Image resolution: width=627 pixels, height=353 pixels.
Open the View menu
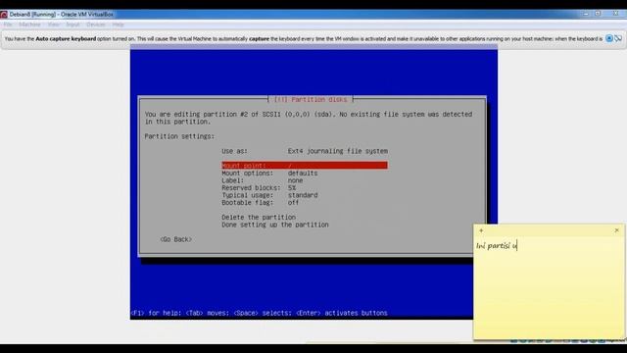tap(53, 25)
